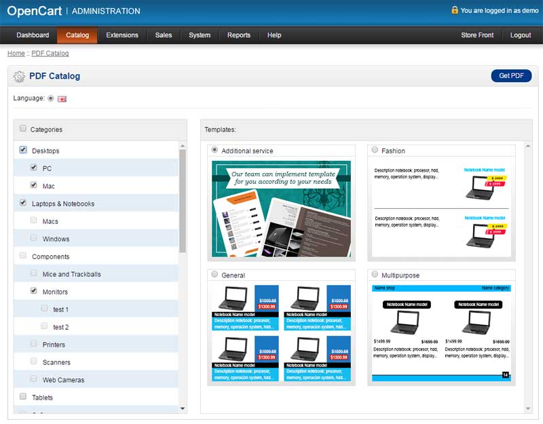
Task: Click the 'Web Cameras' label text
Action: coord(63,380)
